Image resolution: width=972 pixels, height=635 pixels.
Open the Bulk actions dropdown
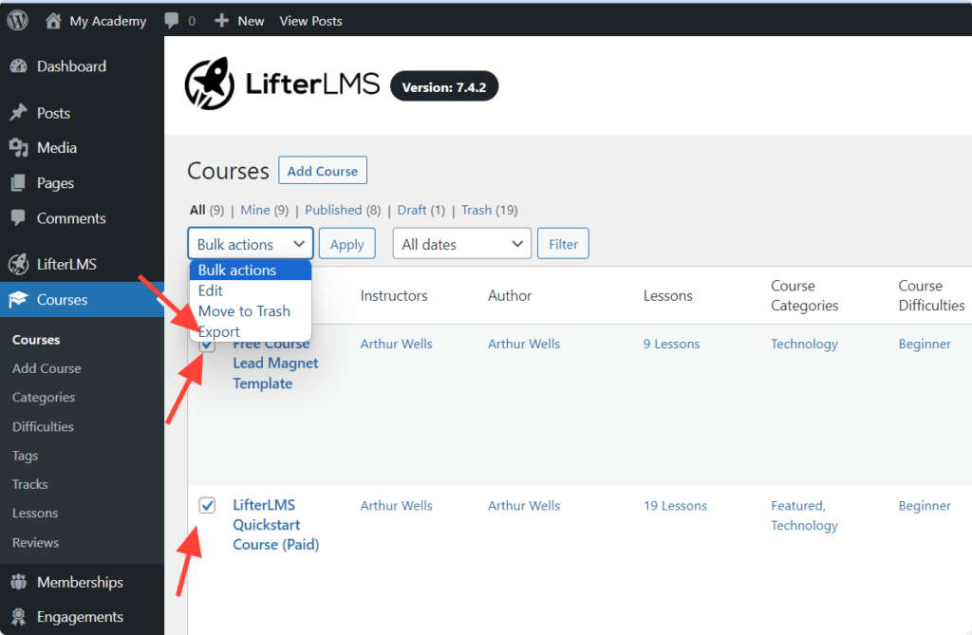[x=250, y=243]
